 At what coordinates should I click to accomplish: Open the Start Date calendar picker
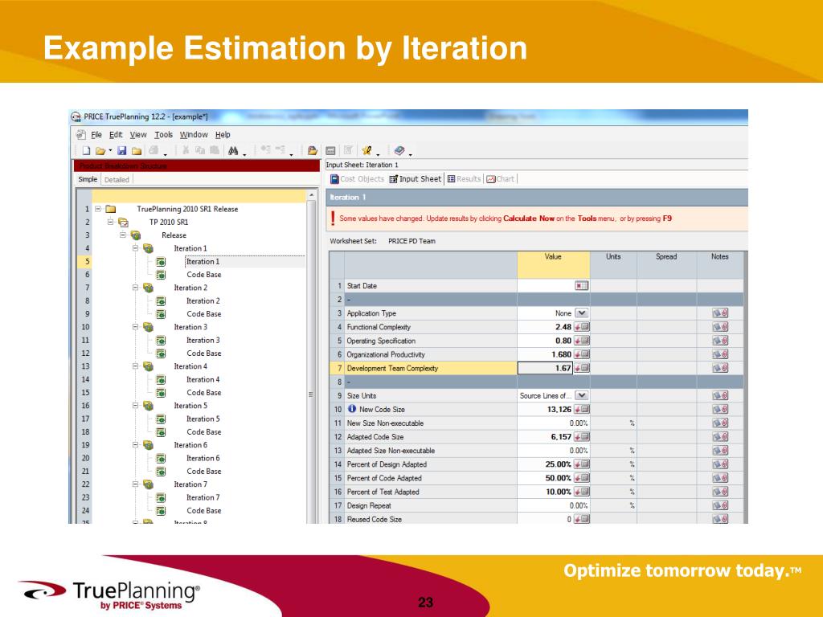[582, 286]
